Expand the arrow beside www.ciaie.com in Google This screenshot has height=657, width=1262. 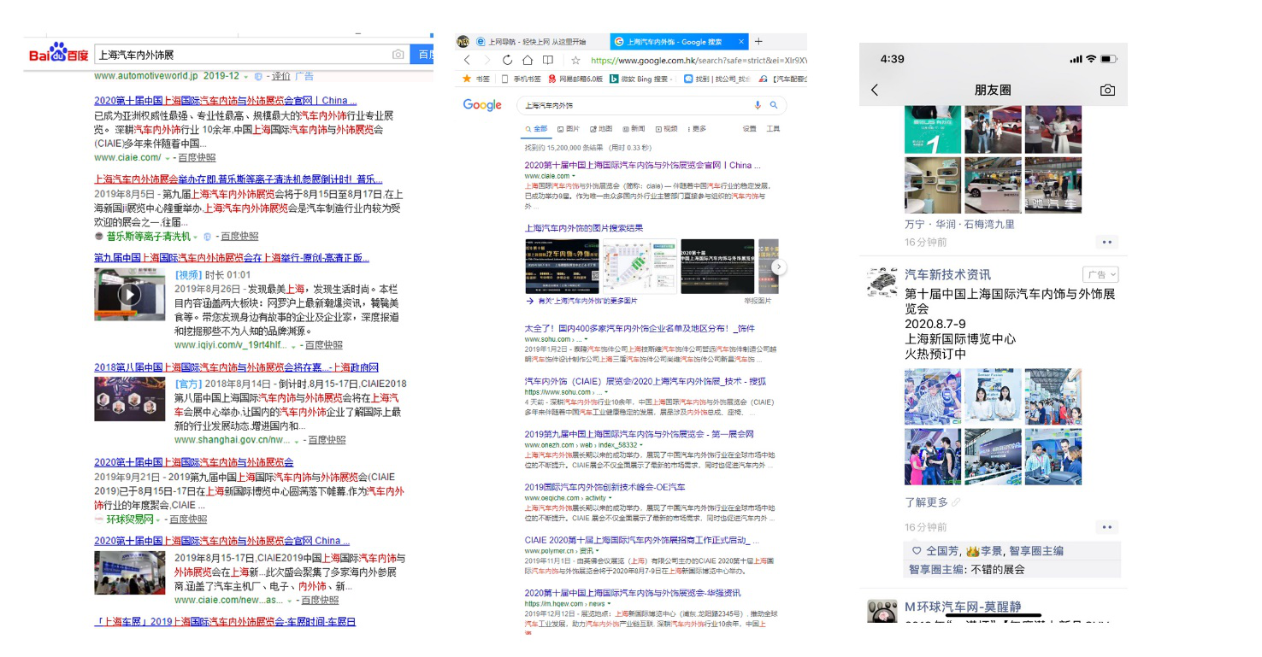click(573, 176)
